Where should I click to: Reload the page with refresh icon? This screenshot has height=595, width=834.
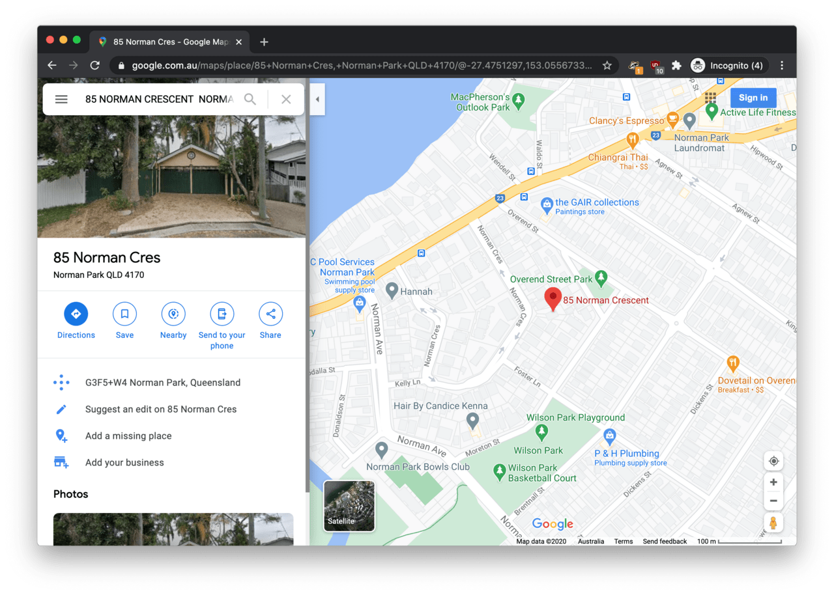click(x=95, y=65)
